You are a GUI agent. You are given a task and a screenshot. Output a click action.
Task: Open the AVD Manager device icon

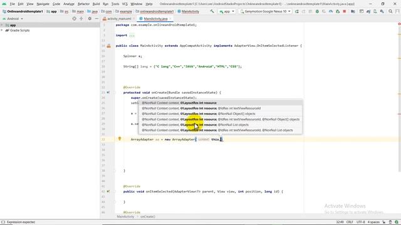click(375, 11)
